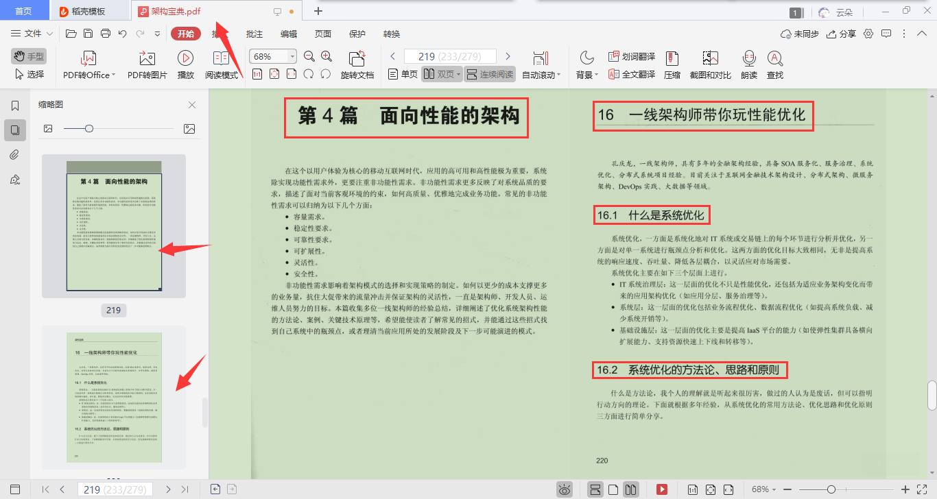
Task: Undo the last action
Action: point(123,34)
